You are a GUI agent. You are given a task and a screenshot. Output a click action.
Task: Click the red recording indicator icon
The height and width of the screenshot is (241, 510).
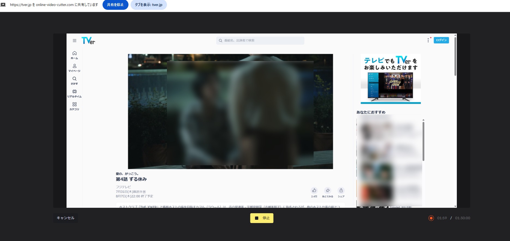[x=431, y=218]
